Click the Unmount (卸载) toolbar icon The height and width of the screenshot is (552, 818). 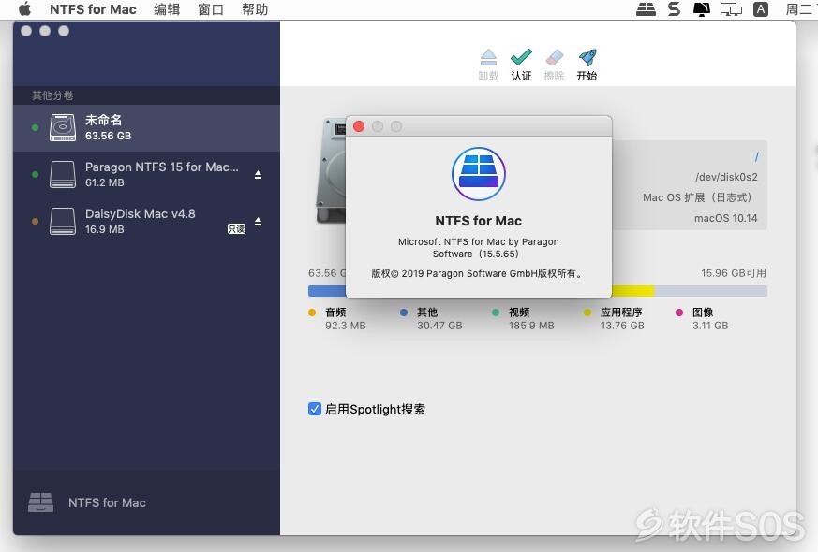488,58
